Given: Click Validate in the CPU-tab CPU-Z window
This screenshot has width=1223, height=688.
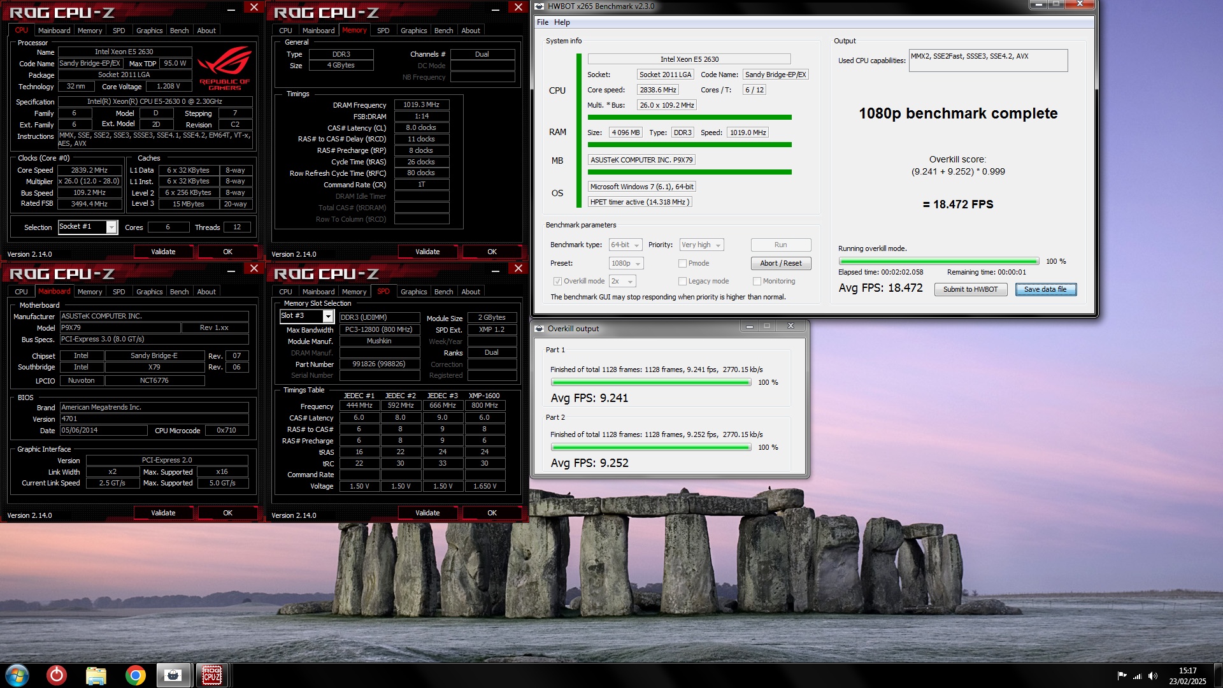Looking at the screenshot, I should [x=163, y=252].
